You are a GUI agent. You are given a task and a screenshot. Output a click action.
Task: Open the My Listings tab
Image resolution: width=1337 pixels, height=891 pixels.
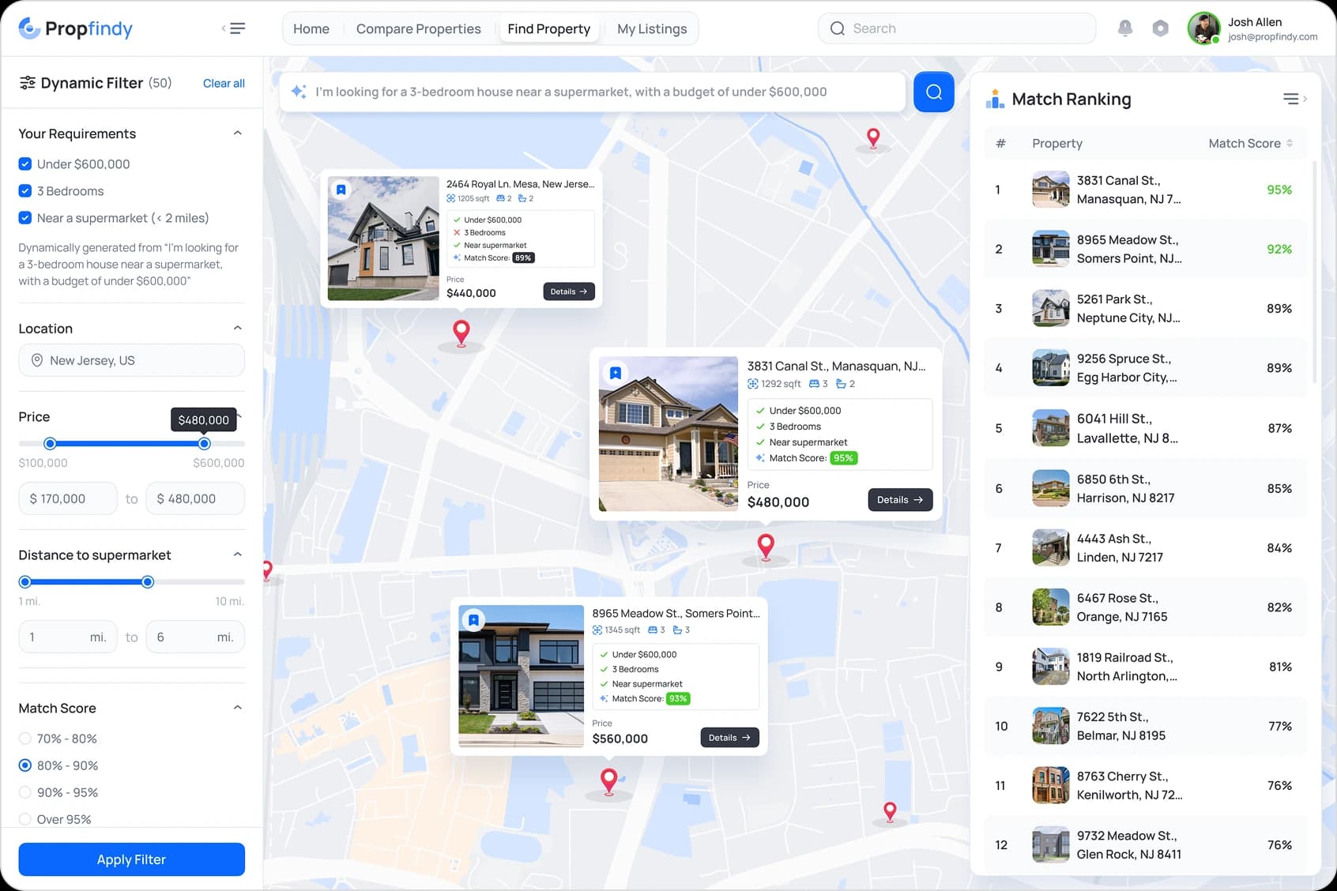click(651, 28)
